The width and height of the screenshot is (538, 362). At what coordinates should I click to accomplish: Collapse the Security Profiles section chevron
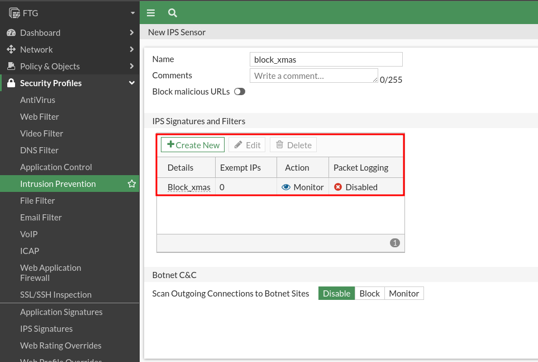pos(132,83)
